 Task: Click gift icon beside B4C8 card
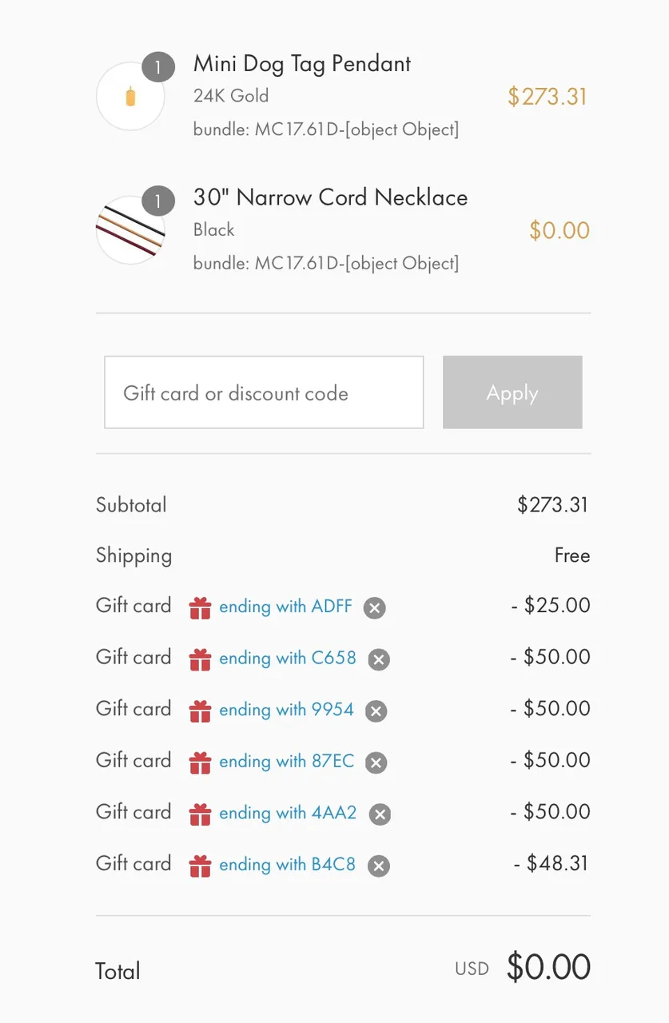(x=200, y=866)
